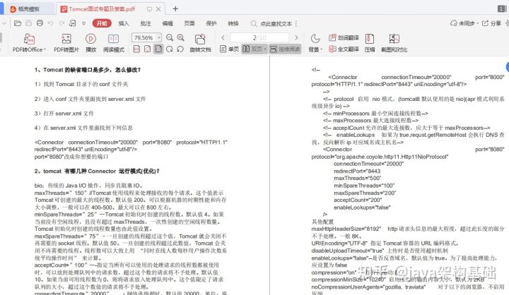Click text line '3）打开 server.xml 文件'

coord(64,114)
